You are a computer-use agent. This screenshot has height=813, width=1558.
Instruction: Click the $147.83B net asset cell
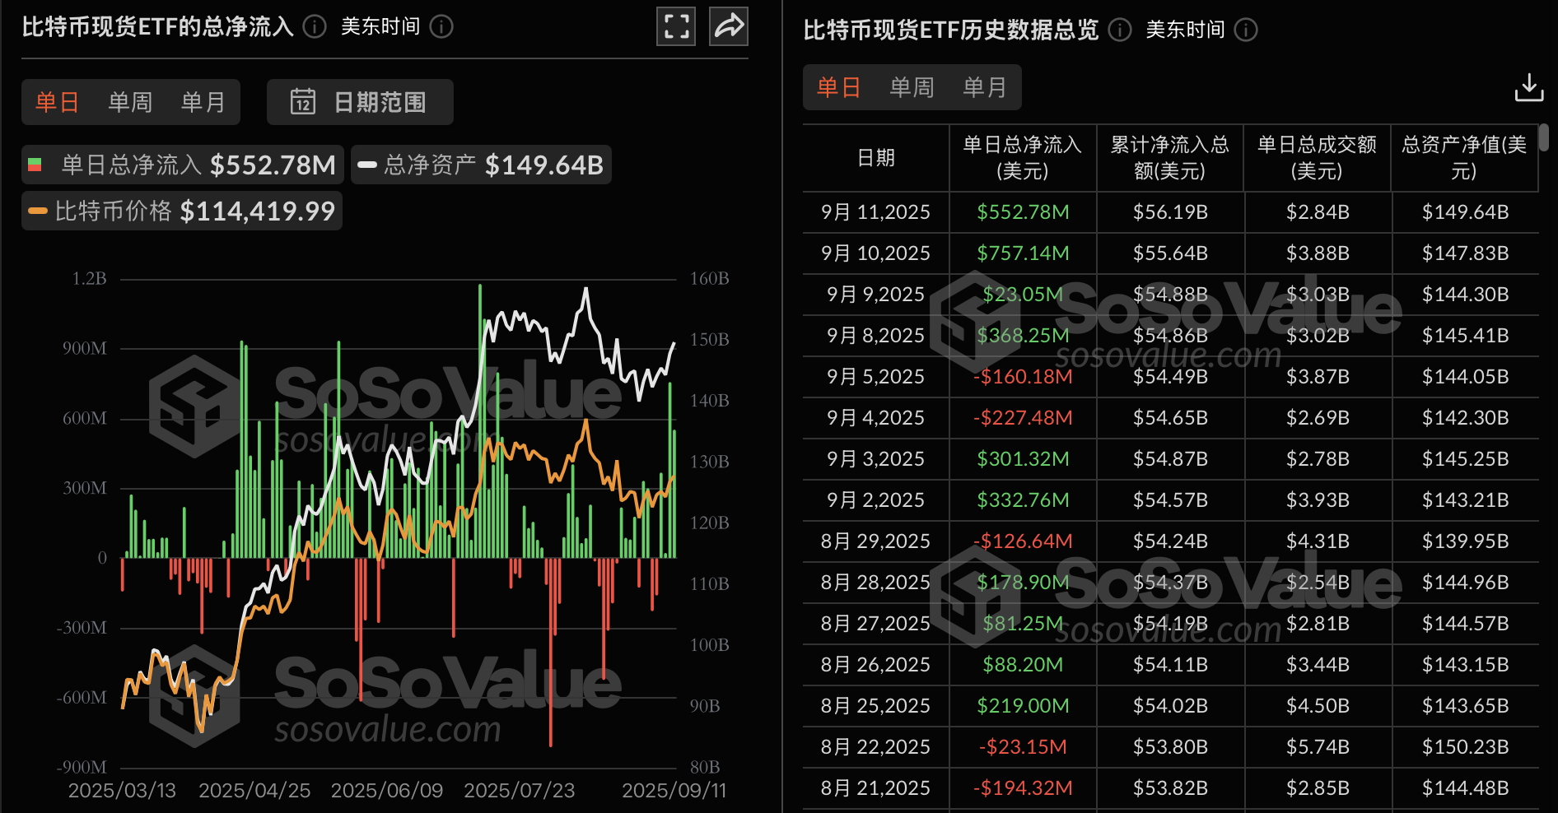click(x=1465, y=253)
